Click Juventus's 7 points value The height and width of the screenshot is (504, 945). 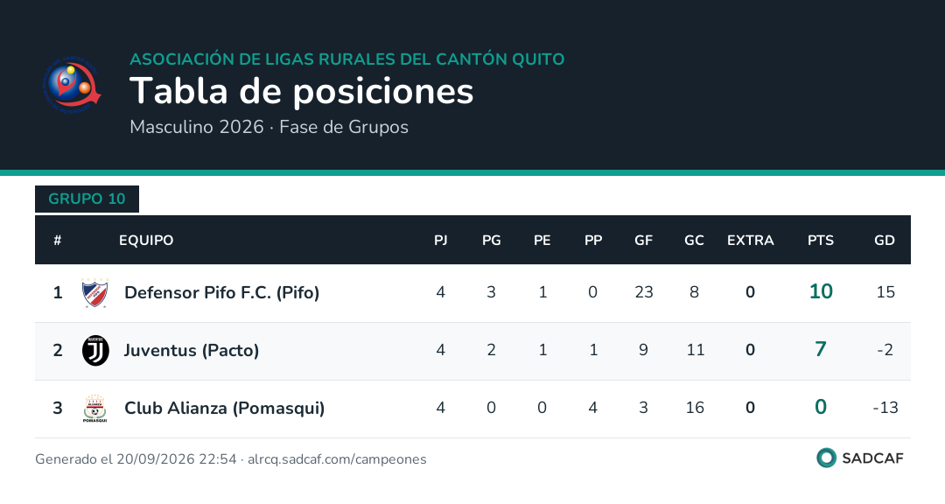click(821, 350)
